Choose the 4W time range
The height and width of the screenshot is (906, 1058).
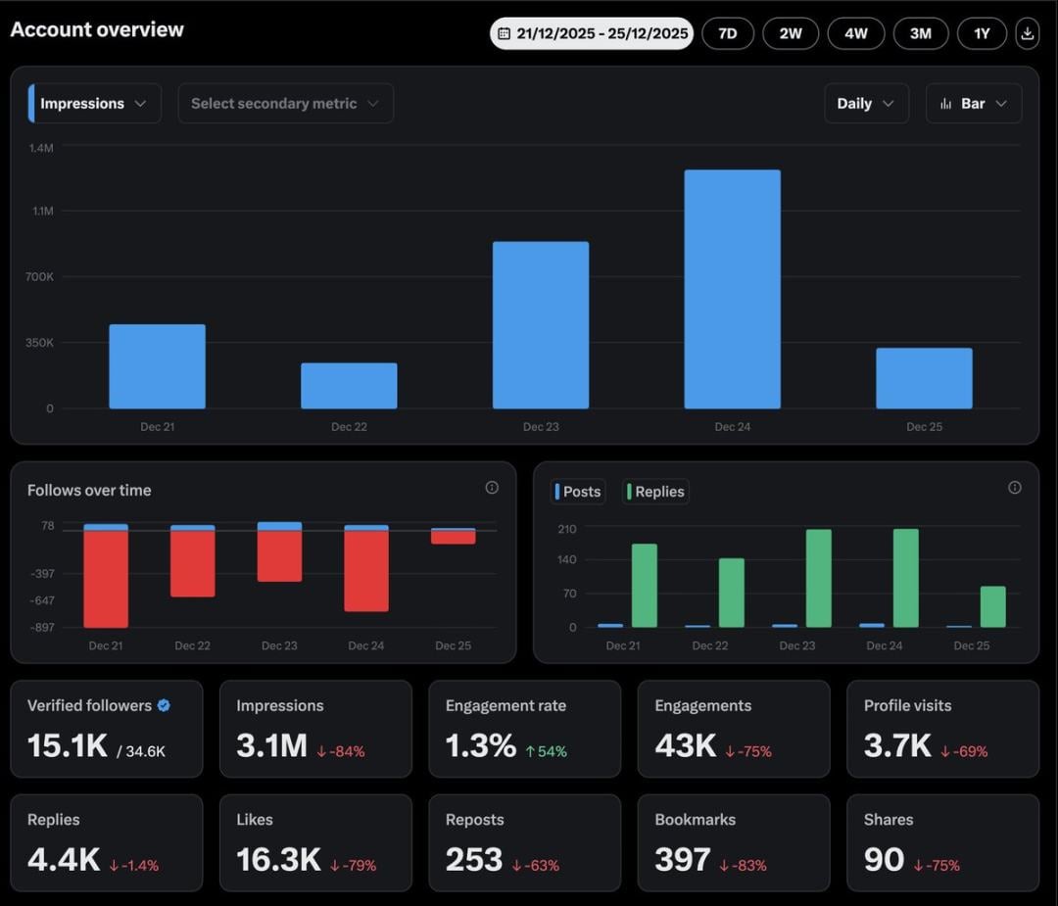point(855,33)
